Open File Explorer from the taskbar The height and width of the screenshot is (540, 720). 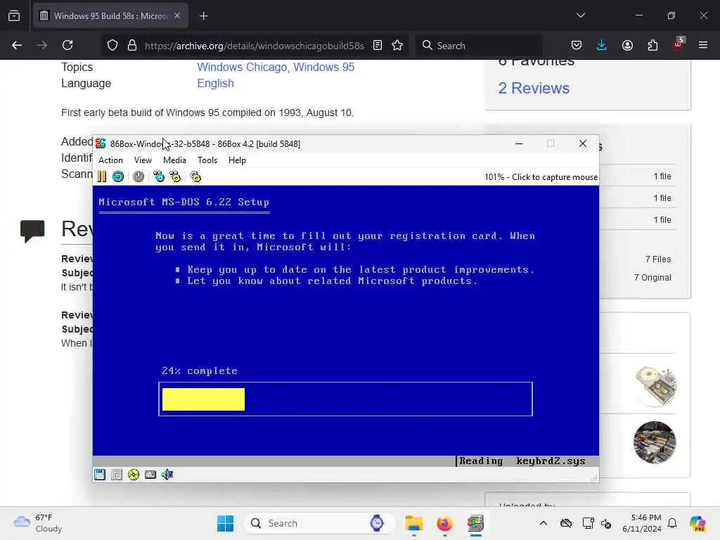pyautogui.click(x=413, y=523)
